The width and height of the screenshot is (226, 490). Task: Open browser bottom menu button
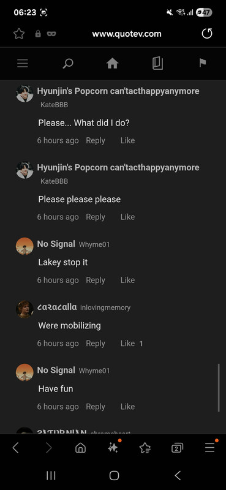[209, 448]
